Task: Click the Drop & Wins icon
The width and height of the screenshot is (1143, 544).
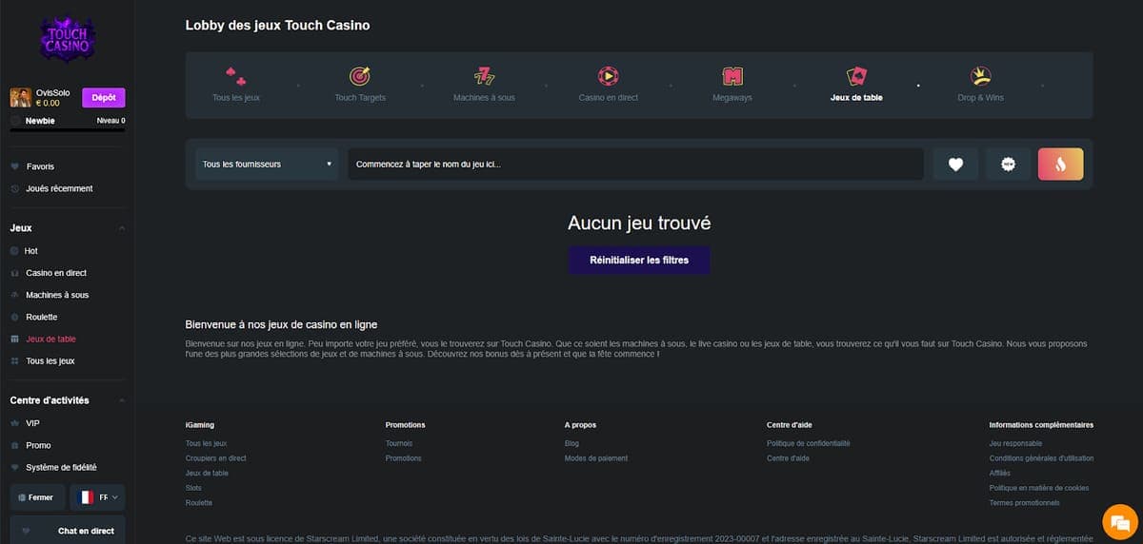Action: pos(980,75)
